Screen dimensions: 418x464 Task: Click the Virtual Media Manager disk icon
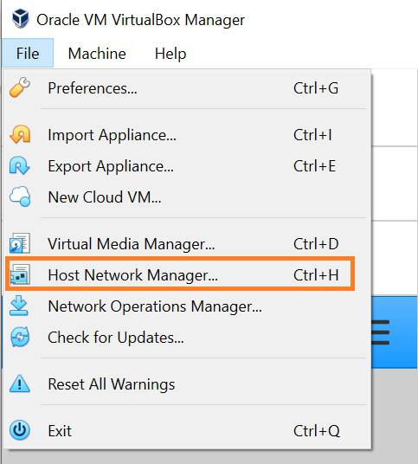pyautogui.click(x=20, y=243)
